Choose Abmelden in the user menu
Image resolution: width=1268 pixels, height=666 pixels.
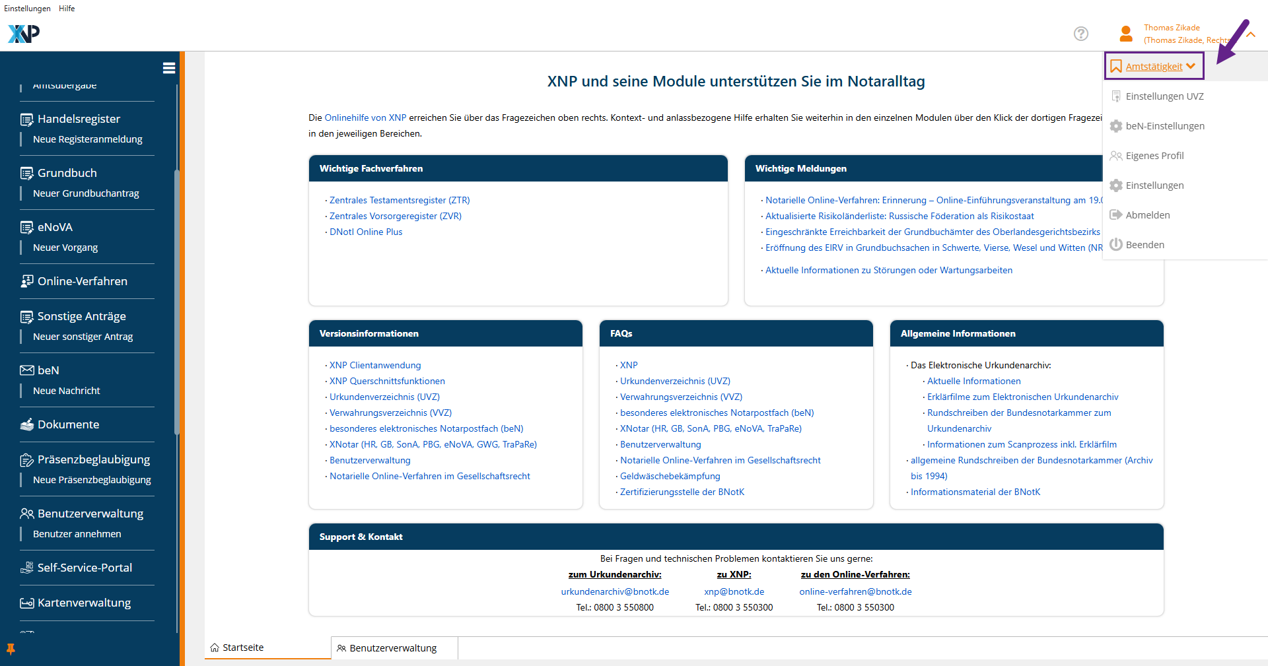[x=1147, y=215]
